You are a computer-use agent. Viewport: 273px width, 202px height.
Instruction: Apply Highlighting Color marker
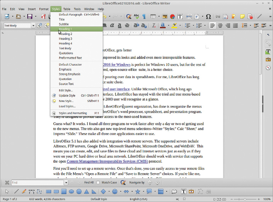[x=174, y=26]
